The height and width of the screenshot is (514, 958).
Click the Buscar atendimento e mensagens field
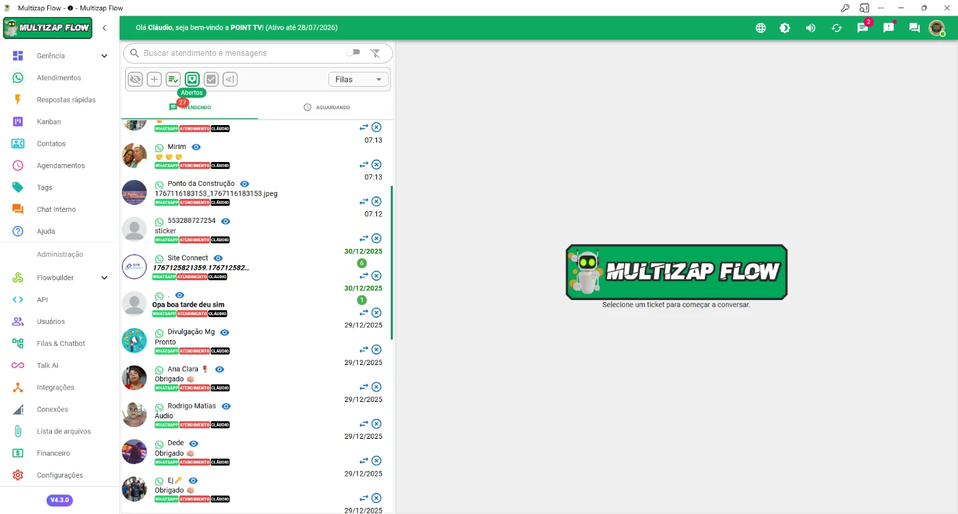click(x=239, y=53)
